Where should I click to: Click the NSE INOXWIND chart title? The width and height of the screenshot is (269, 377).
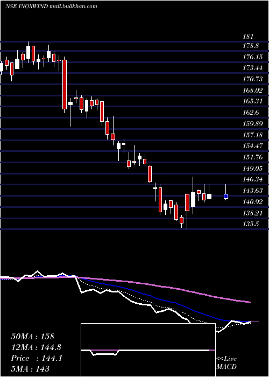51,6
